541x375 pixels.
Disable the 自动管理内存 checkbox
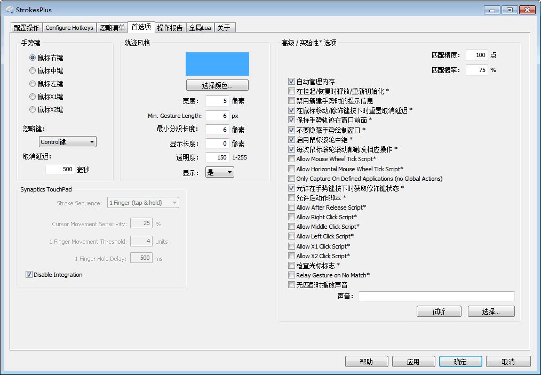tap(291, 81)
